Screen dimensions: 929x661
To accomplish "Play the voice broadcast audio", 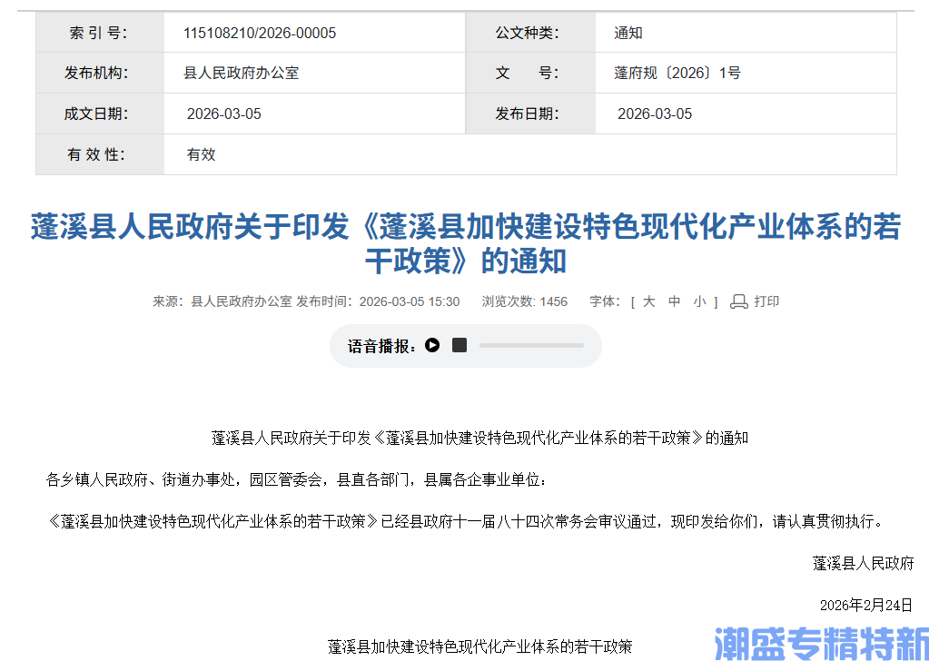I will click(x=432, y=345).
